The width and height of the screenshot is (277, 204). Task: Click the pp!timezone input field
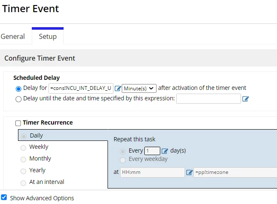[x=235, y=172]
